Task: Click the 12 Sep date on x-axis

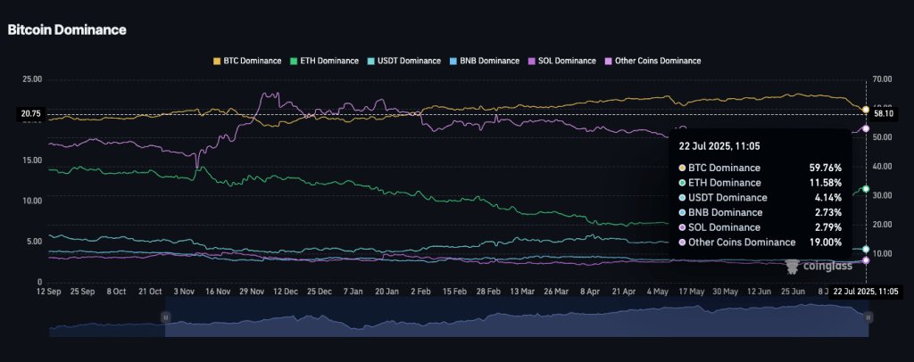Action: pos(50,292)
